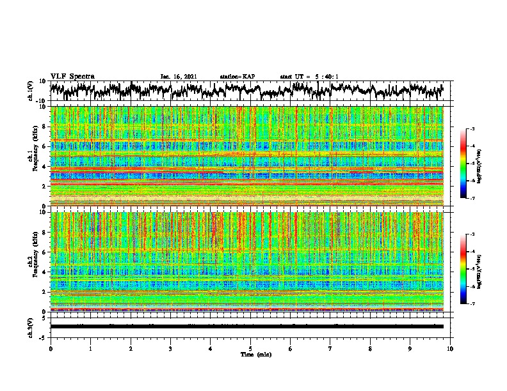Click time axis tick label "9"

(410, 349)
